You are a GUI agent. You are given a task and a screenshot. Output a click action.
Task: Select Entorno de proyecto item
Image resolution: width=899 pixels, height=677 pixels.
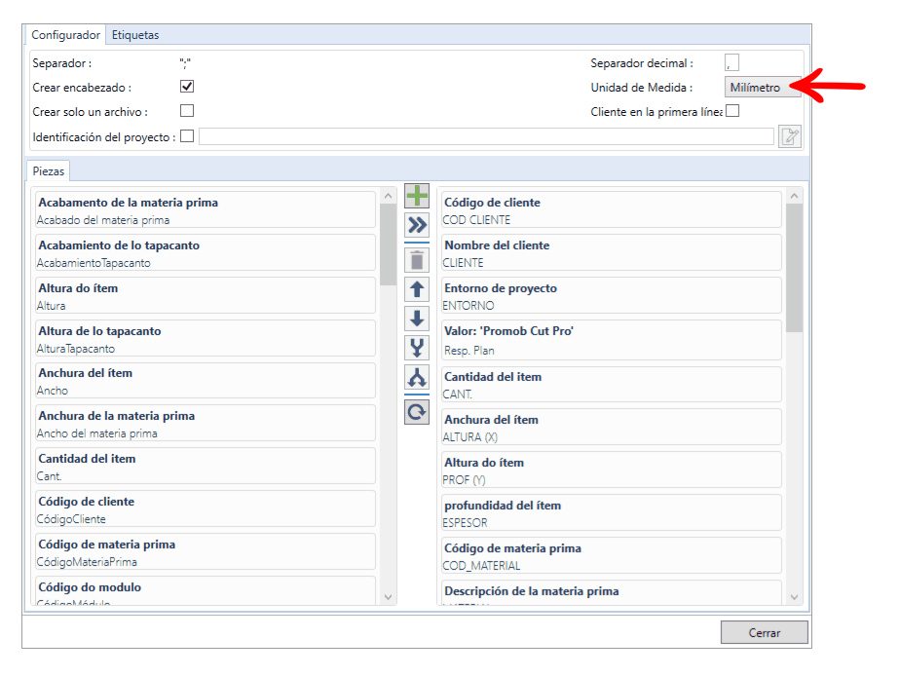point(611,296)
